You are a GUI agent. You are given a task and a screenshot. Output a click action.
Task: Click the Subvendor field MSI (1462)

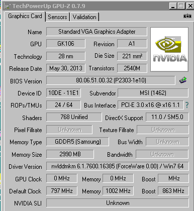pos(153,93)
